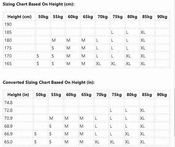Select the S cell at 175 and 55kg
This screenshot has height=147, width=175.
(x=53, y=48)
